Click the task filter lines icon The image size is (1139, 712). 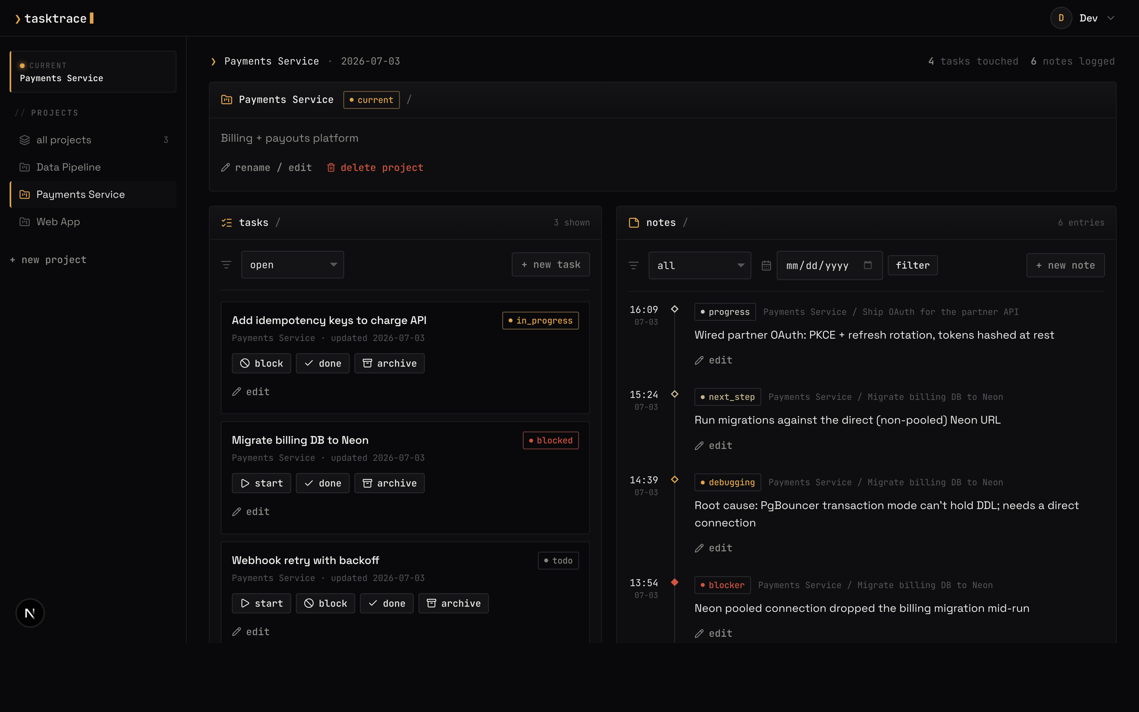click(226, 265)
